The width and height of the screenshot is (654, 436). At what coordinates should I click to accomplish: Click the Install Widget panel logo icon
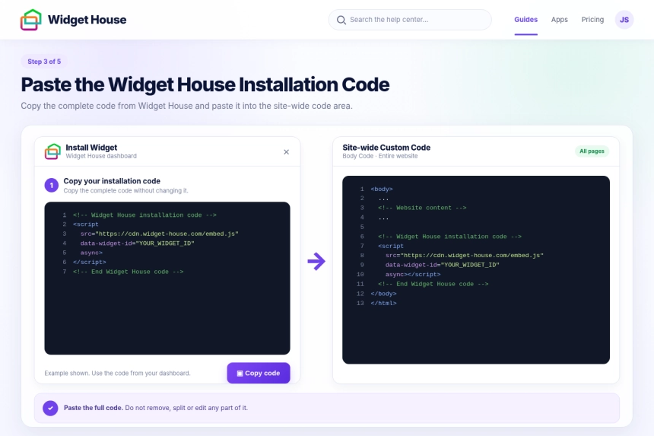(52, 151)
